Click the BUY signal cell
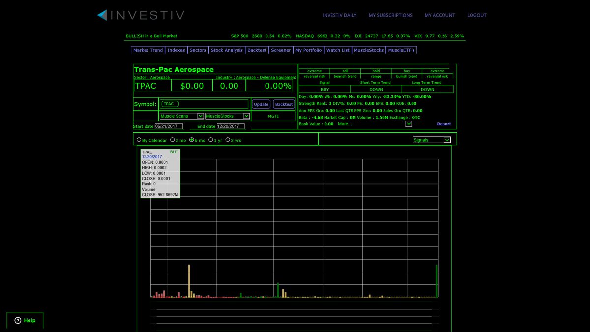The height and width of the screenshot is (332, 590). 324,90
